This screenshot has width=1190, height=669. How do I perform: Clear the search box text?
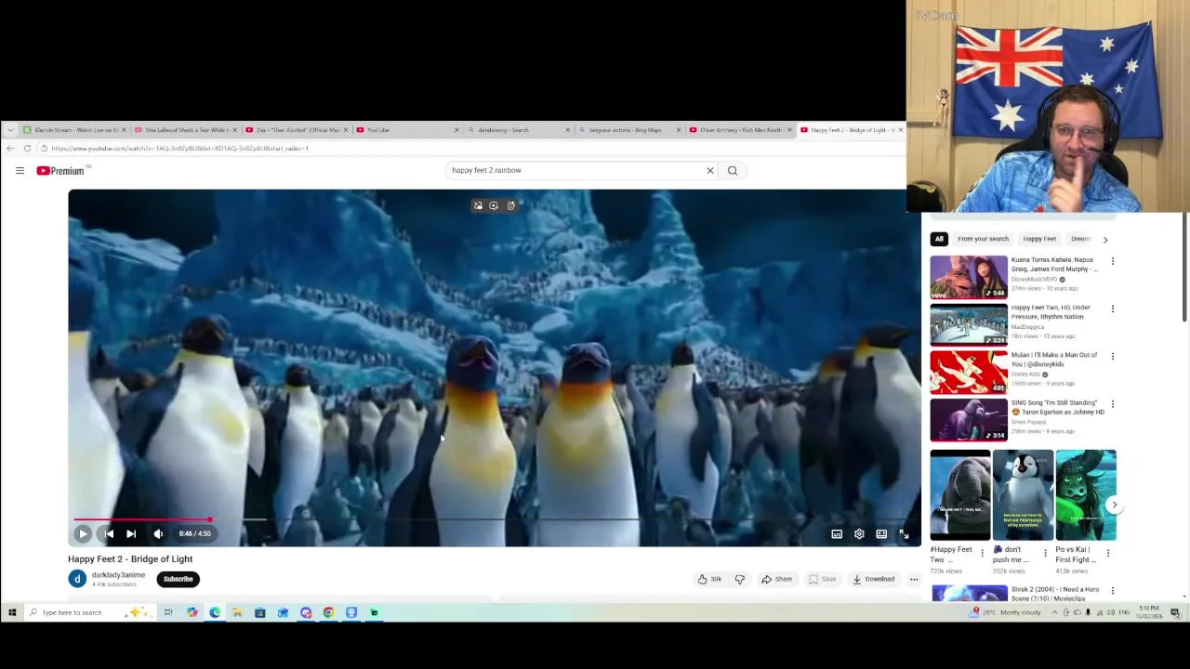point(710,170)
